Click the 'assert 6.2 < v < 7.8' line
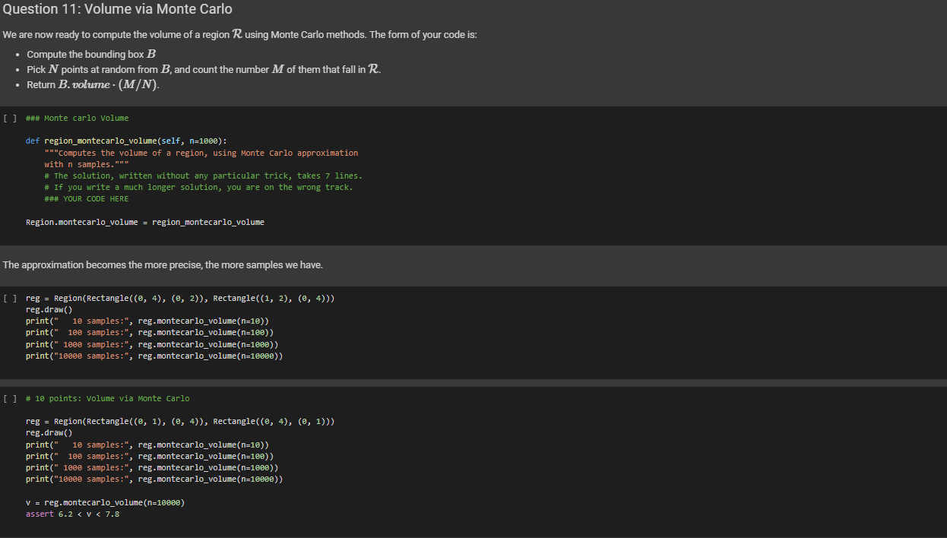This screenshot has width=947, height=538. coord(72,514)
